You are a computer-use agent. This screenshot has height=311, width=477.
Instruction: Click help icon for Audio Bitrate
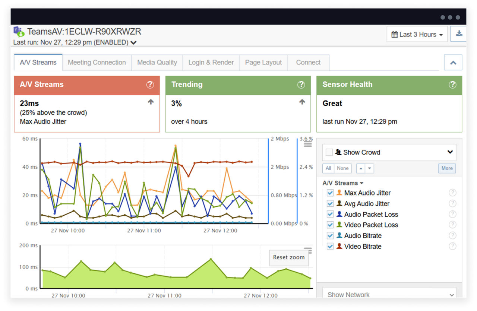point(452,235)
